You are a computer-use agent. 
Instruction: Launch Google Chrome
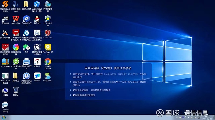pyautogui.click(x=48, y=64)
